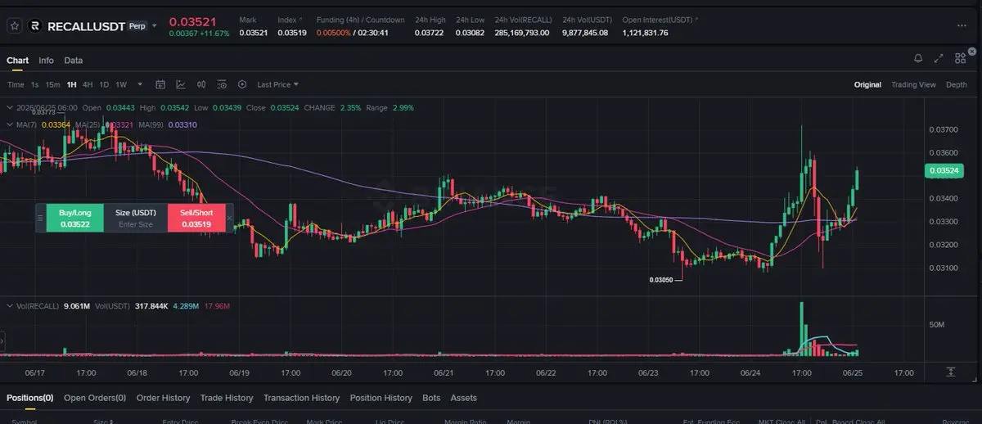The height and width of the screenshot is (424, 982).
Task: Grab the quick-order panel drag handle
Action: pyautogui.click(x=40, y=218)
